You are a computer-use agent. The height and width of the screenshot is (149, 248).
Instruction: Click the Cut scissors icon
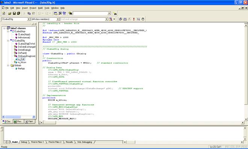click(x=24, y=14)
